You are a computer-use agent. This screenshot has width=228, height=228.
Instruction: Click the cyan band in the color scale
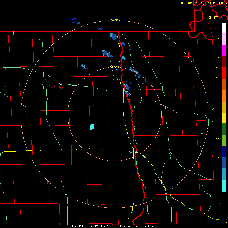point(224,186)
